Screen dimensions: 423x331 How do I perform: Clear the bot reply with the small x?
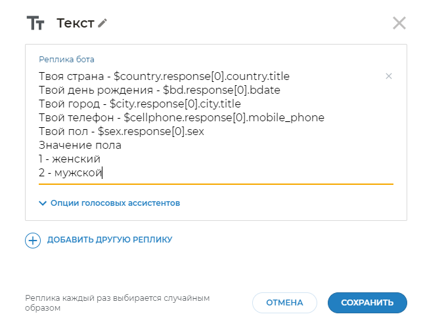[388, 76]
